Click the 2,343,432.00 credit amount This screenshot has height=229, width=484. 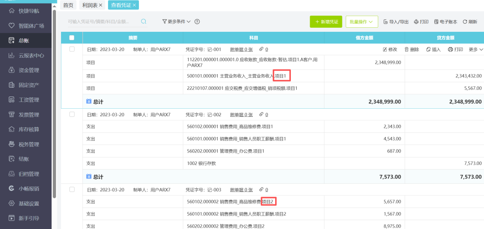click(468, 76)
